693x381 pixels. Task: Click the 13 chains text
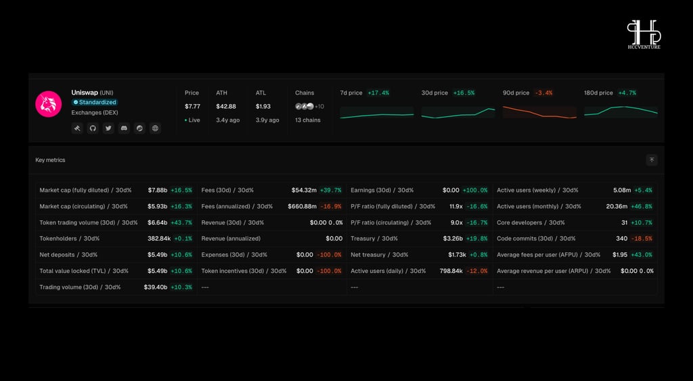point(308,120)
